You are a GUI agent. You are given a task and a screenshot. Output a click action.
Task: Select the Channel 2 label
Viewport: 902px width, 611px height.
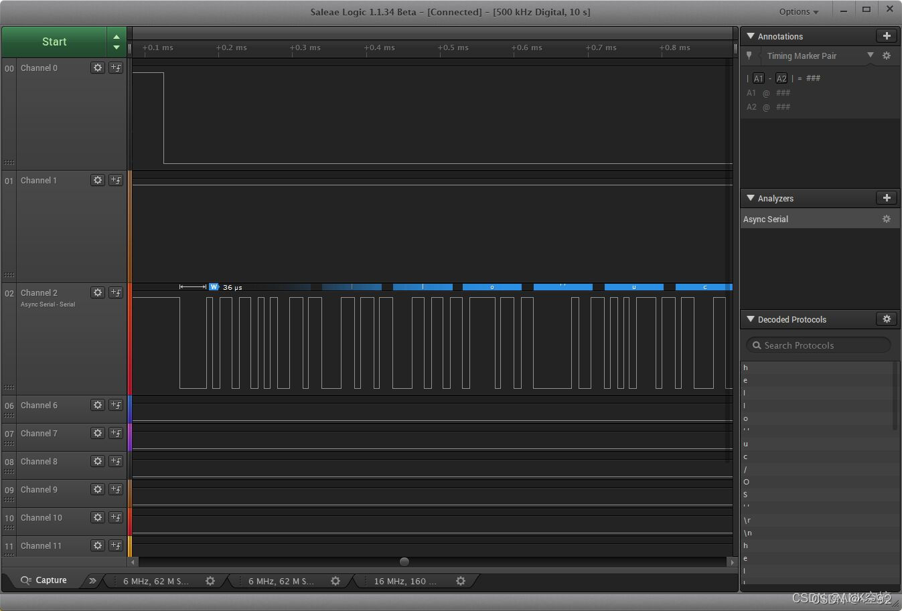39,292
